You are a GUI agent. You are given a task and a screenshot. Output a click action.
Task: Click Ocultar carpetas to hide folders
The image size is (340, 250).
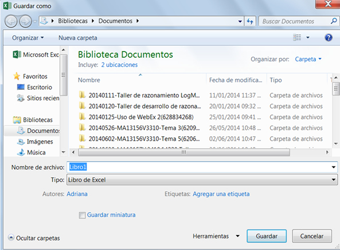point(34,238)
